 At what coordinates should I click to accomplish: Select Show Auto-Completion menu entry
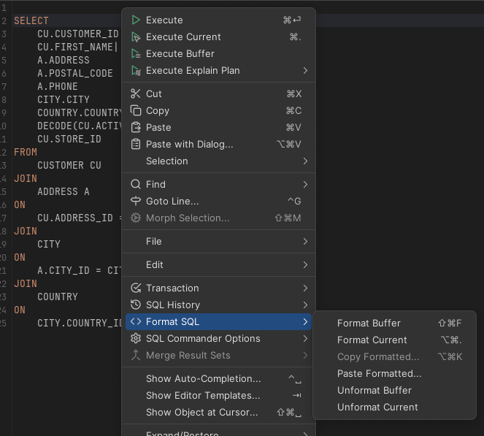coord(203,378)
